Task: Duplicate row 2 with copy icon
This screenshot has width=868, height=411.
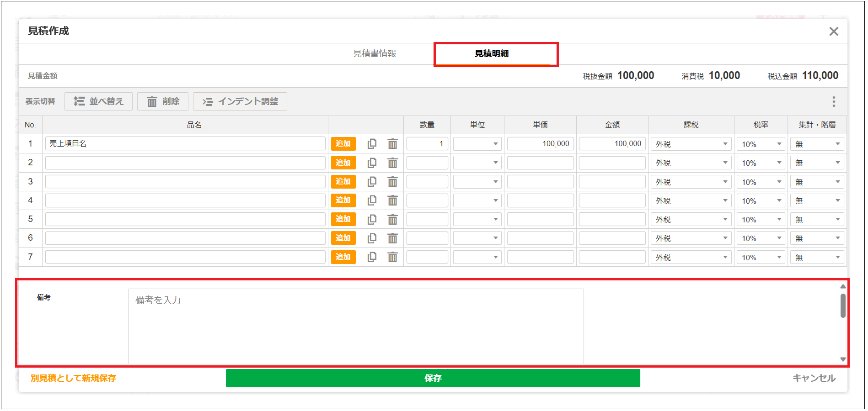Action: click(372, 163)
